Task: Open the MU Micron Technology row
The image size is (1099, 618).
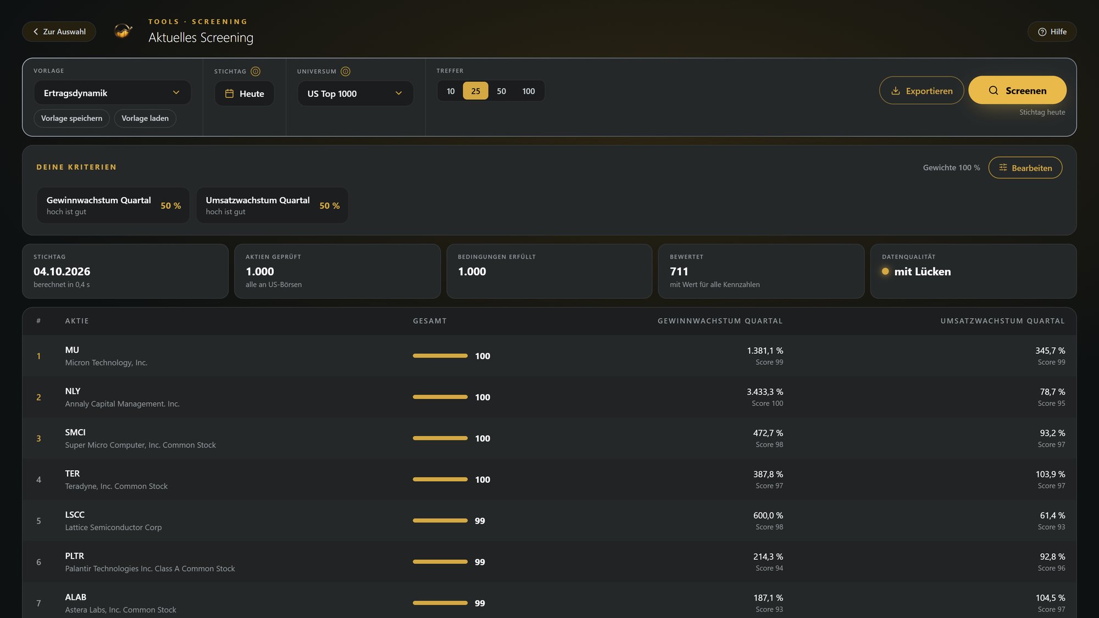Action: pos(549,356)
